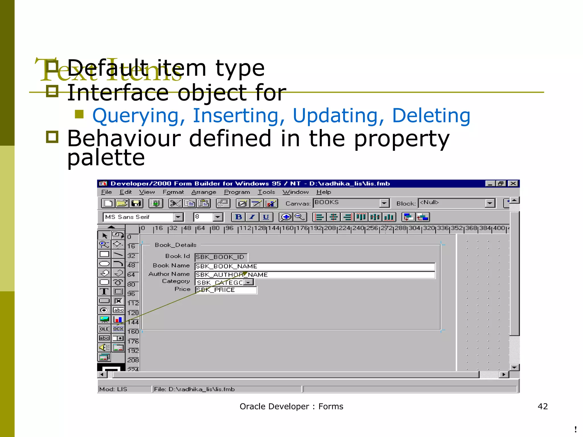Viewport: 583px width, 437px height.
Task: Select the Line drawing tool
Action: (x=118, y=254)
